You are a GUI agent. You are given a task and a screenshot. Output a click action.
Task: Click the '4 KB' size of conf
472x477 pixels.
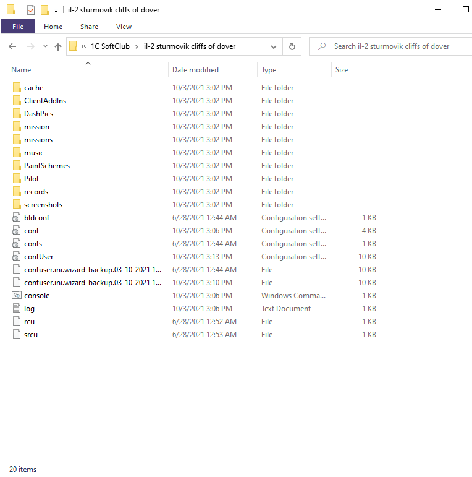point(369,231)
